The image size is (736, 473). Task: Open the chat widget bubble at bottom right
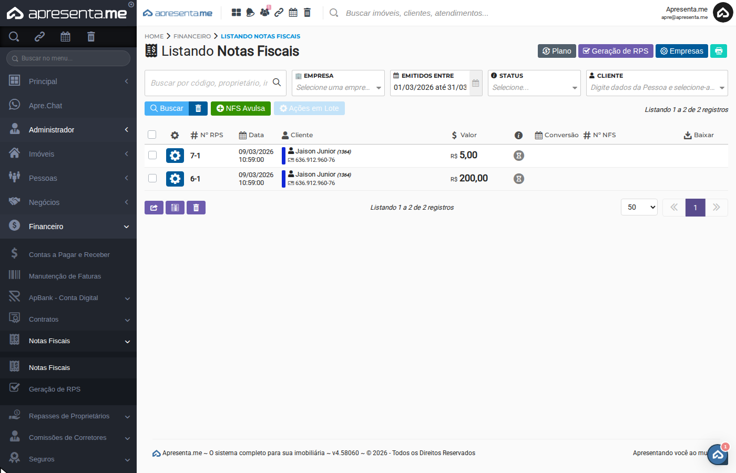pyautogui.click(x=718, y=455)
